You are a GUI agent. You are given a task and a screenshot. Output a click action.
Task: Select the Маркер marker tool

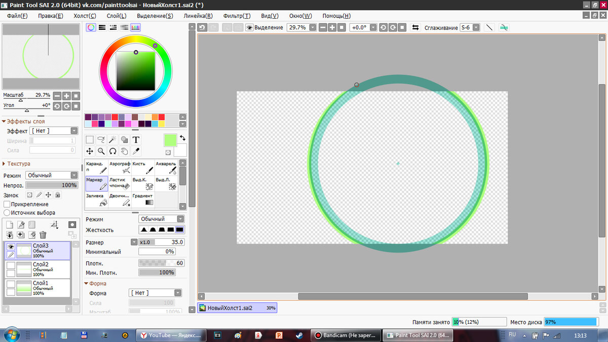click(96, 183)
